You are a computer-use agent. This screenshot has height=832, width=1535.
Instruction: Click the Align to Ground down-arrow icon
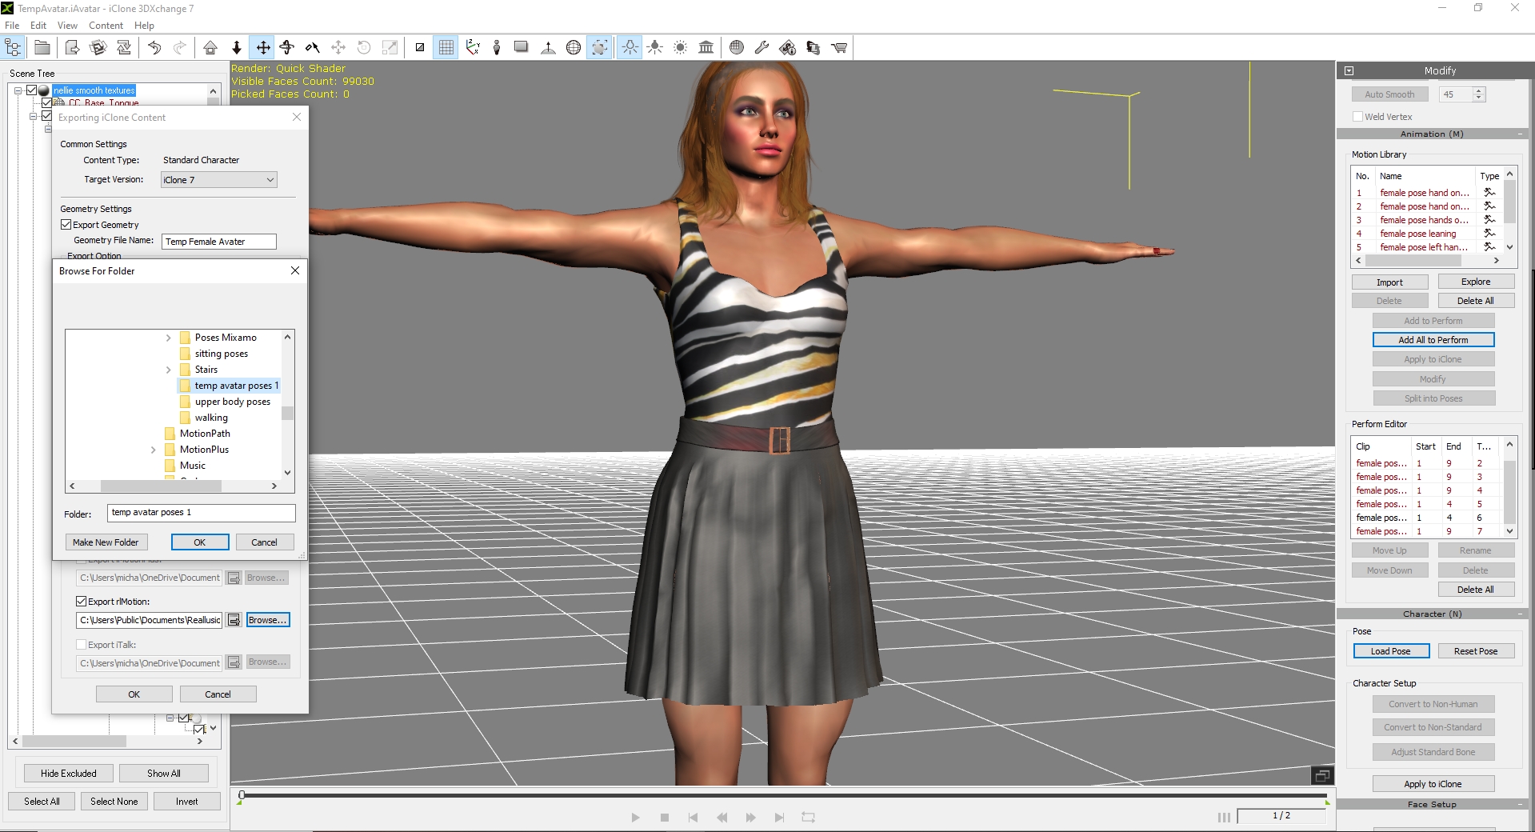pyautogui.click(x=237, y=48)
